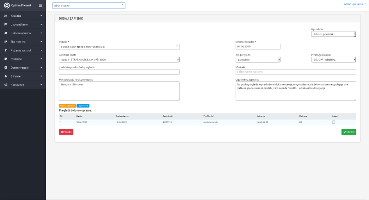Image resolution: width=369 pixels, height=200 pixels.
Task: Open the Tip pregleda dropdown
Action: point(258,60)
